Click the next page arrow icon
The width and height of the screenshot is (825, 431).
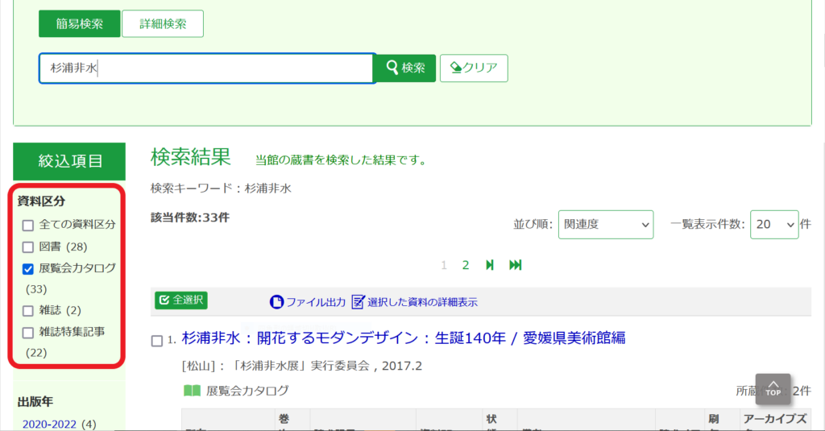490,265
